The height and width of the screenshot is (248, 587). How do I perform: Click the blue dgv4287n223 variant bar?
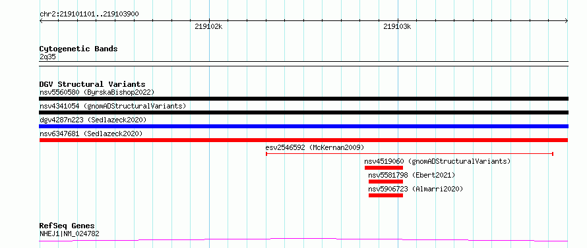point(303,126)
